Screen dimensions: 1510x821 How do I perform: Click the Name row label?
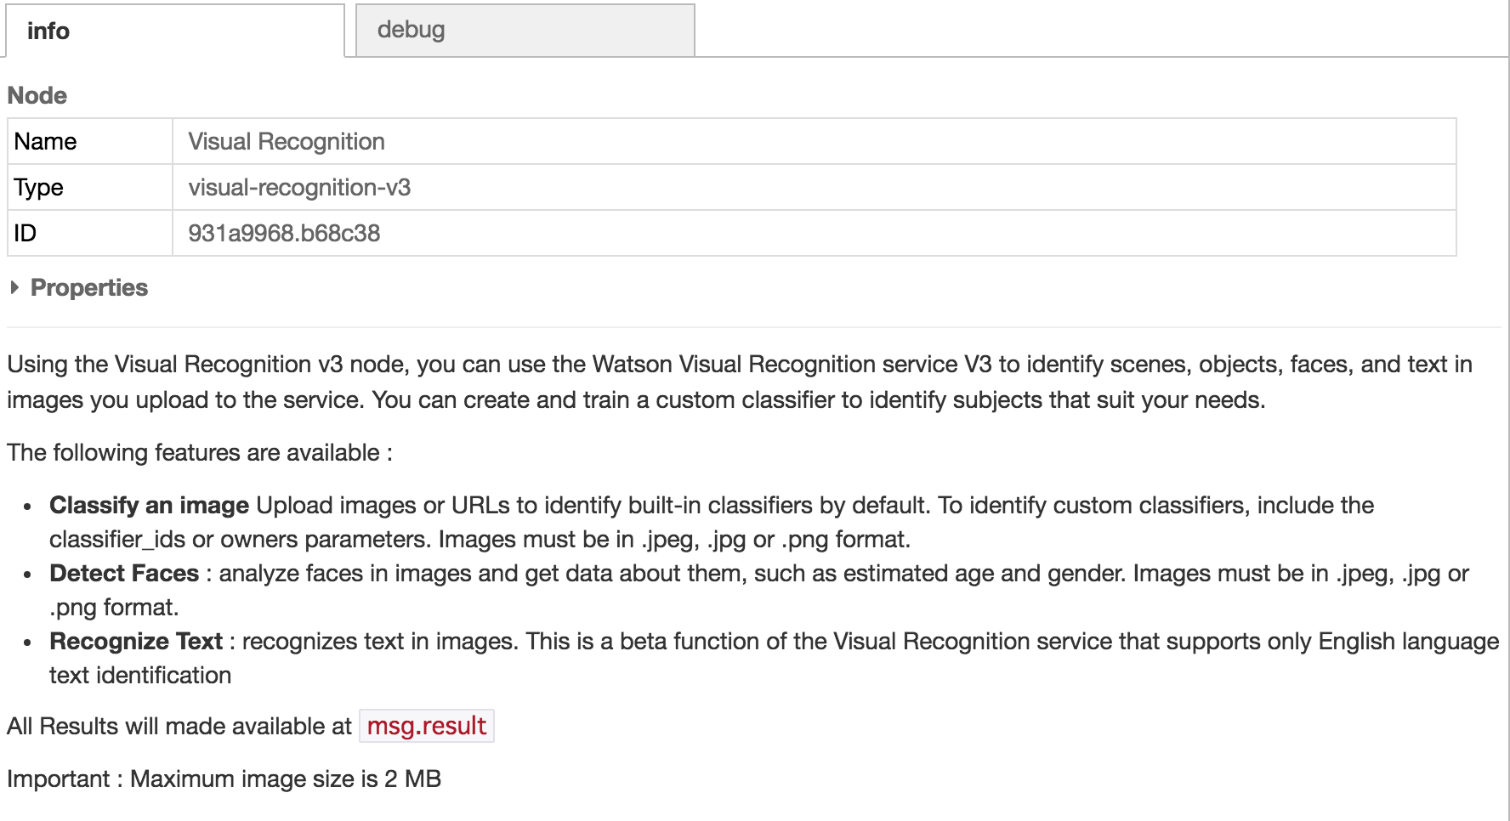tap(47, 141)
